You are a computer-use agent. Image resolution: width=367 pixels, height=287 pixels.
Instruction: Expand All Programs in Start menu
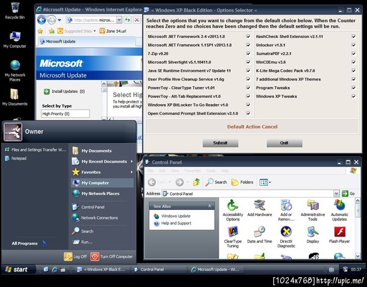pyautogui.click(x=28, y=244)
